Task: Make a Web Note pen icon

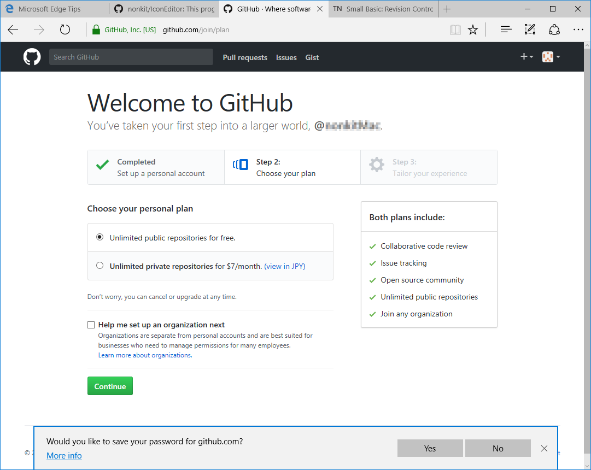Action: 530,30
